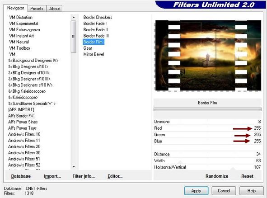This screenshot has height=198, width=267.
Task: Choose the Border Fade I filter
Action: pyautogui.click(x=95, y=24)
